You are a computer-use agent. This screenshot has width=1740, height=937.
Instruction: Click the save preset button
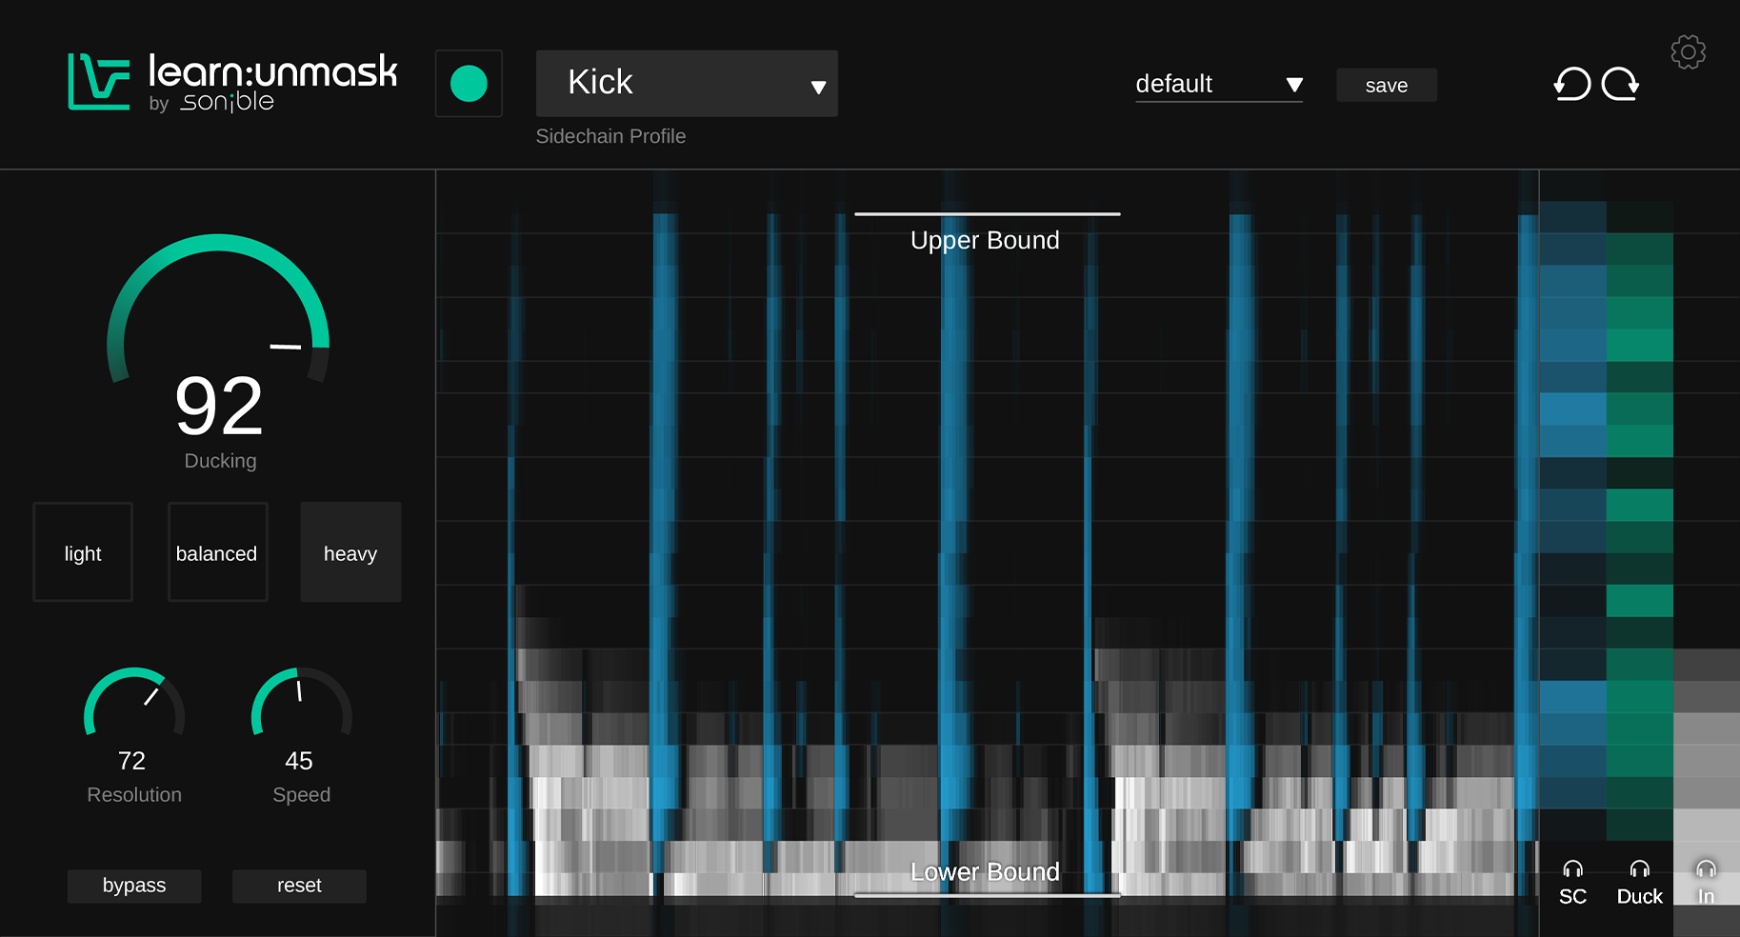[x=1386, y=86]
